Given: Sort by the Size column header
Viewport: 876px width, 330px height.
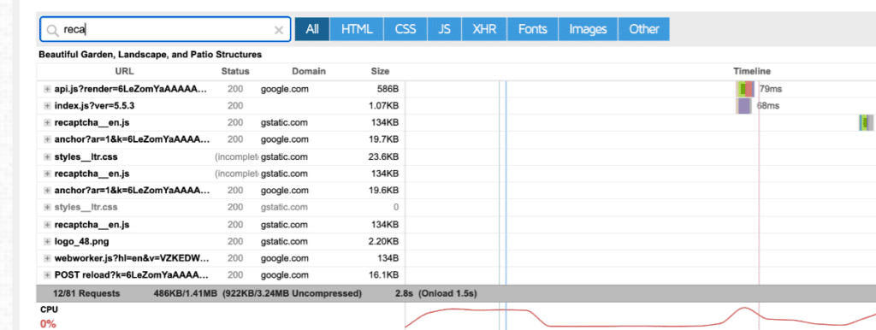Looking at the screenshot, I should [x=380, y=72].
